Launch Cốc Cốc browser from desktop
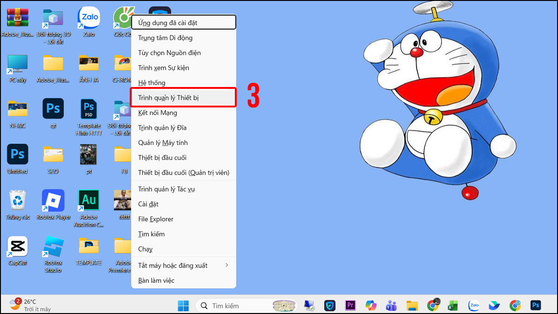This screenshot has height=314, width=558. click(x=123, y=17)
